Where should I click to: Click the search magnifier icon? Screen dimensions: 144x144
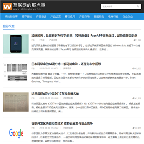138,6
